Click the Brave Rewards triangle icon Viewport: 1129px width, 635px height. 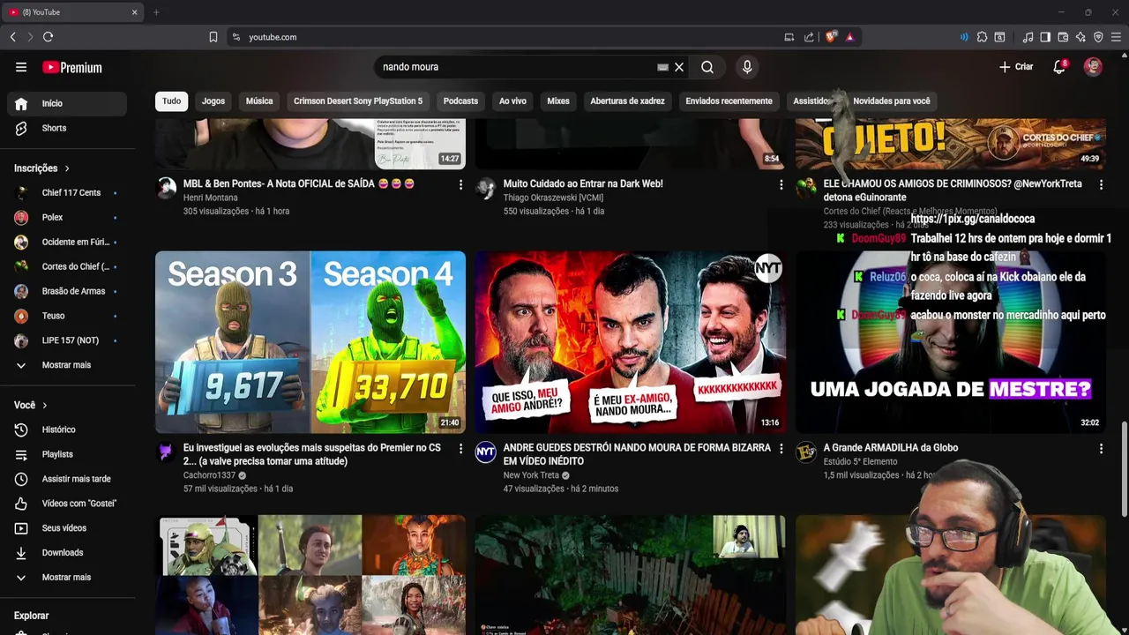pos(849,37)
